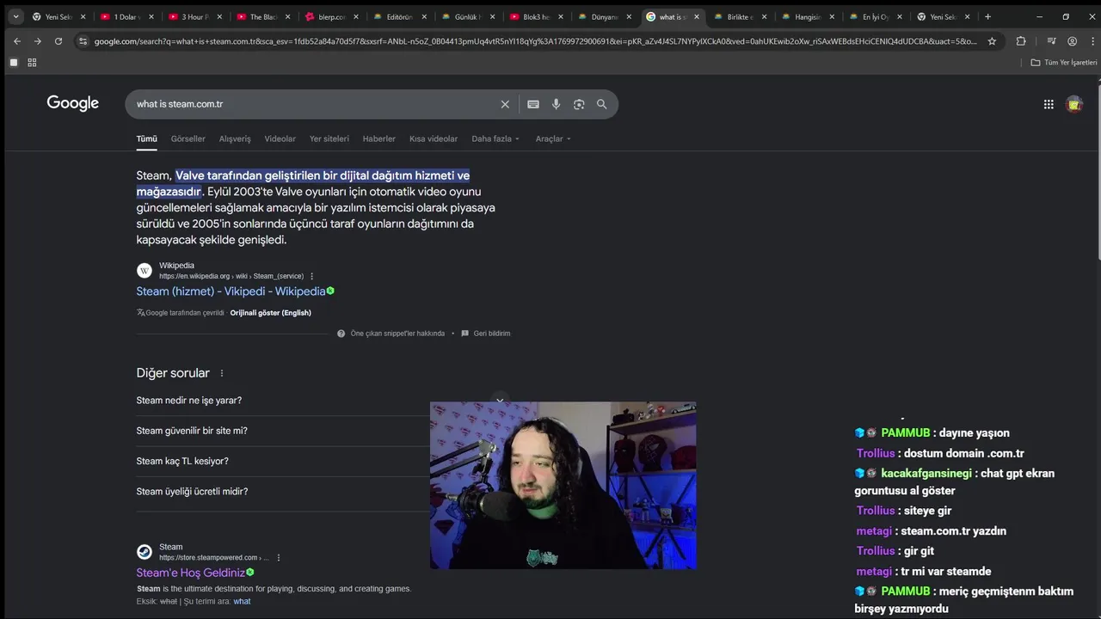Select the Haberler results tab
Image resolution: width=1101 pixels, height=619 pixels.
coord(378,138)
